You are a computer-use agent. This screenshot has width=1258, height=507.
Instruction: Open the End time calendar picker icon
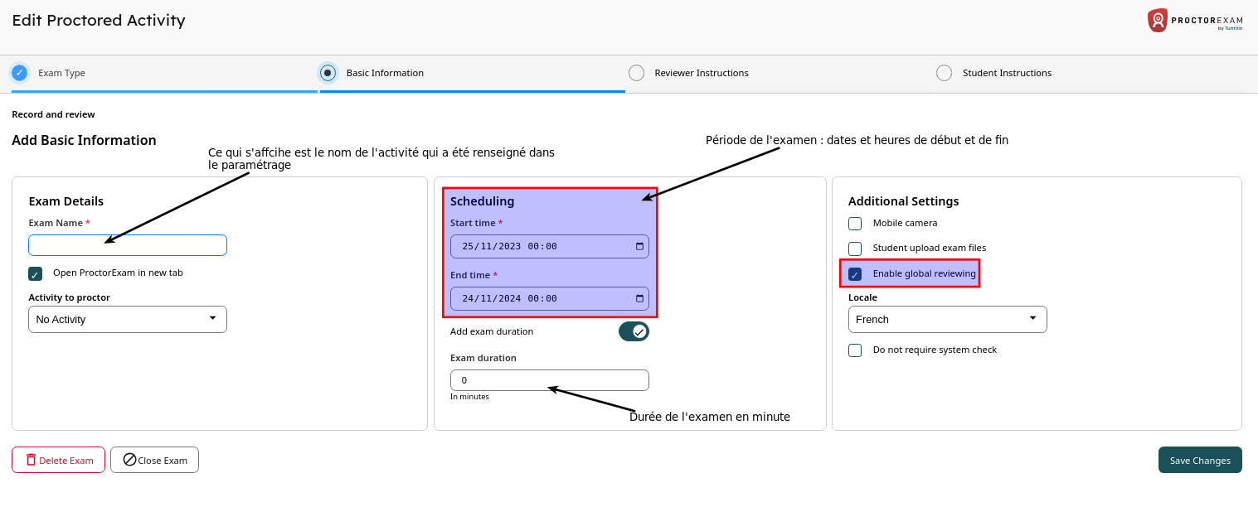click(x=639, y=299)
